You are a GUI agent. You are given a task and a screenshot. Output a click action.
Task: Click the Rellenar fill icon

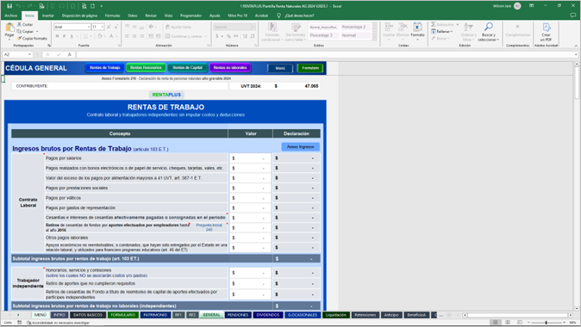(433, 32)
